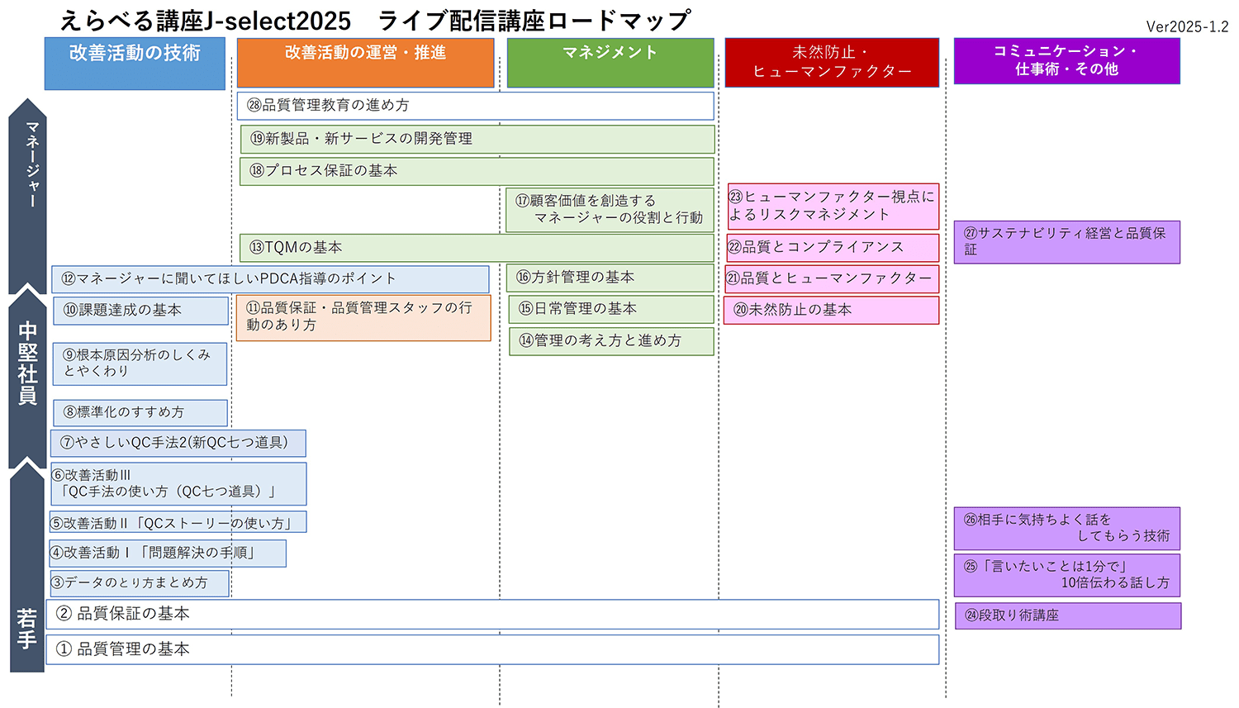Viewport: 1239px width, 708px height.
Task: Open course ⑯方針管理の基本
Action: click(x=610, y=278)
